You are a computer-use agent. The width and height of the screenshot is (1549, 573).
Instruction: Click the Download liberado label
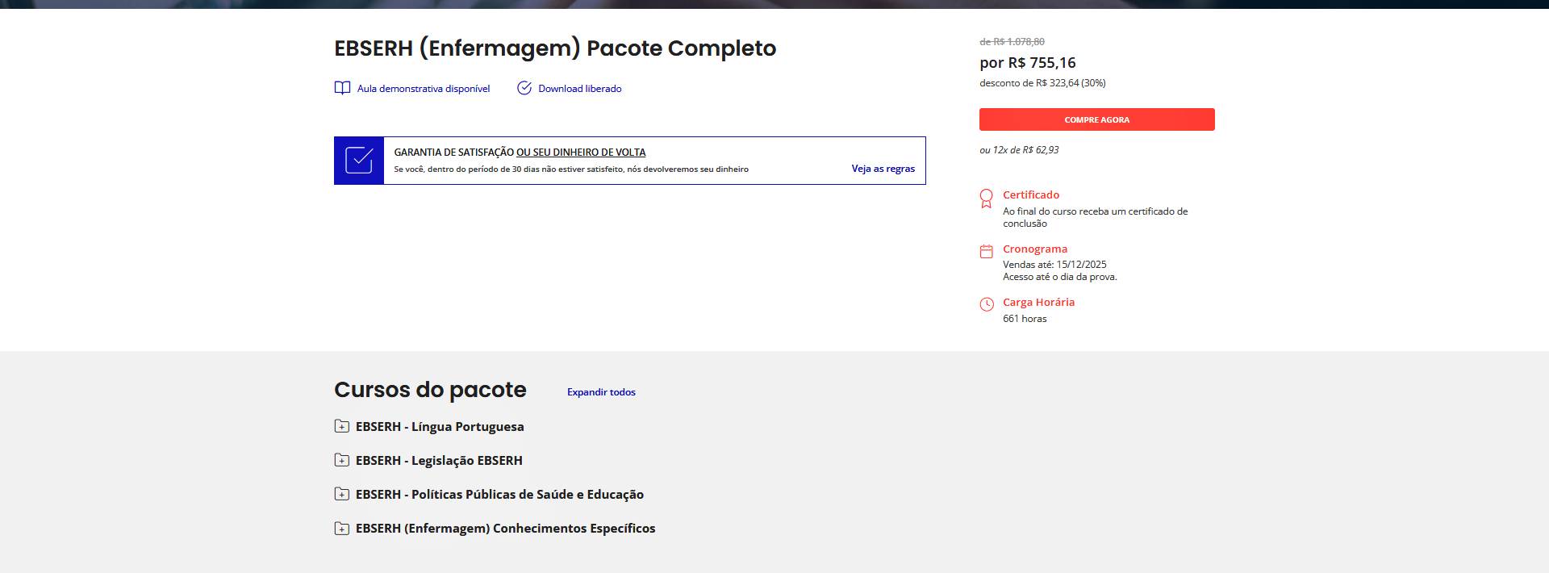point(579,89)
